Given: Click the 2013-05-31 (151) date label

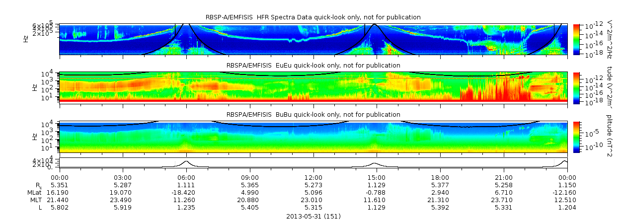Looking at the screenshot, I should 313,217.
